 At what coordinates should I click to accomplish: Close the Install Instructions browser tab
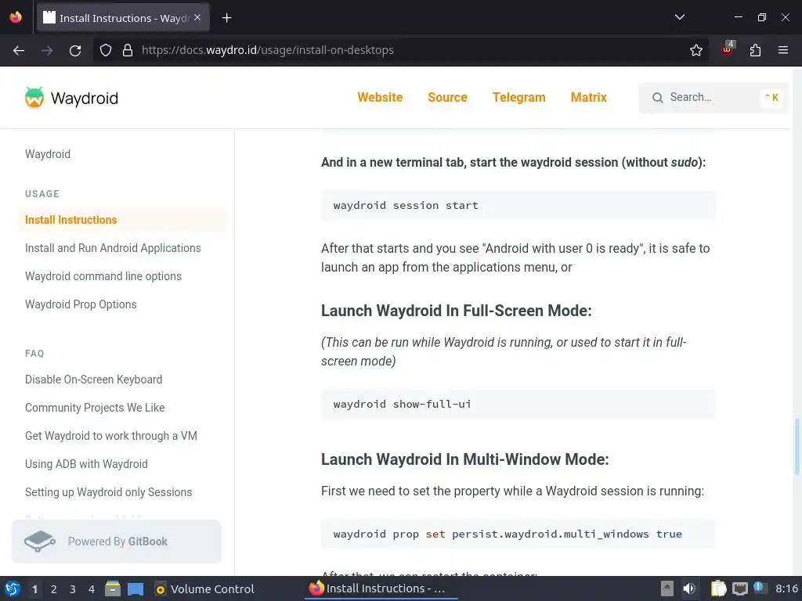197,17
